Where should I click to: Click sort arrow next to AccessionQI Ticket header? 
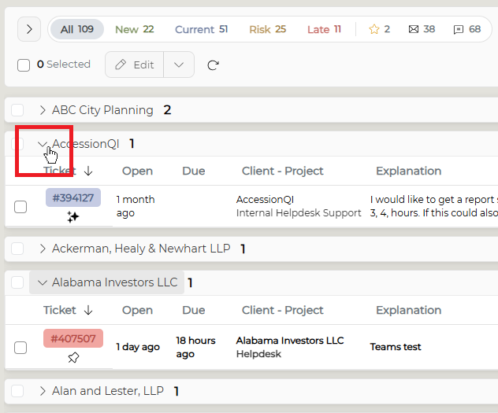[x=88, y=171]
